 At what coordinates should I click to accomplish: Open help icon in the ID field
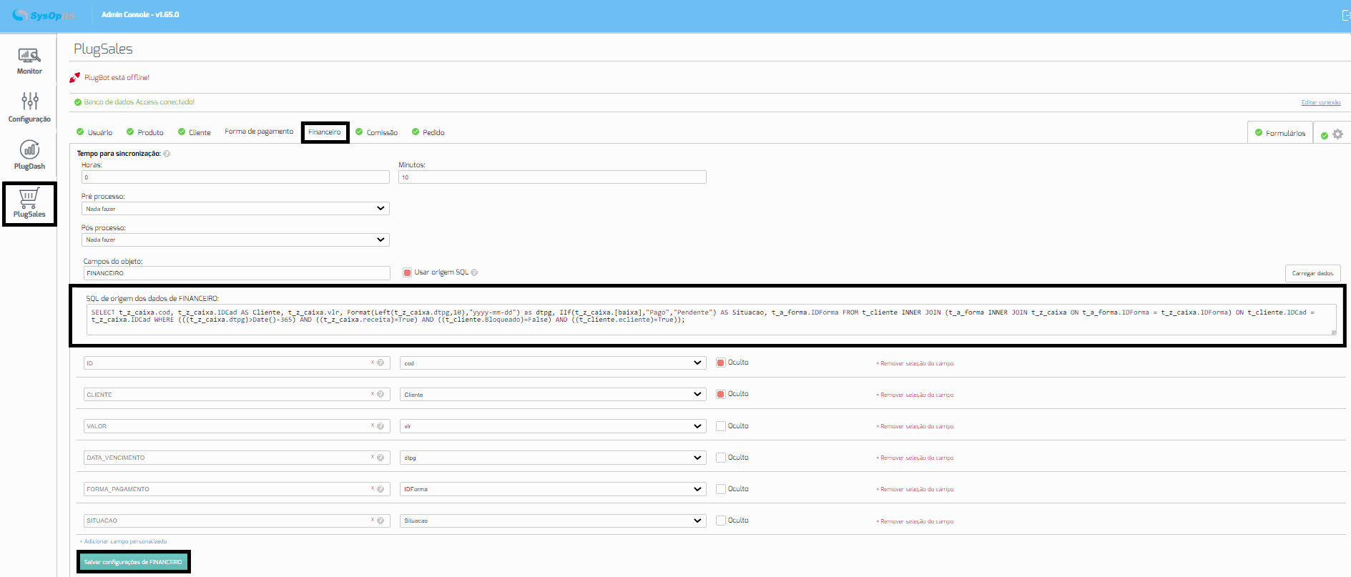pyautogui.click(x=380, y=363)
